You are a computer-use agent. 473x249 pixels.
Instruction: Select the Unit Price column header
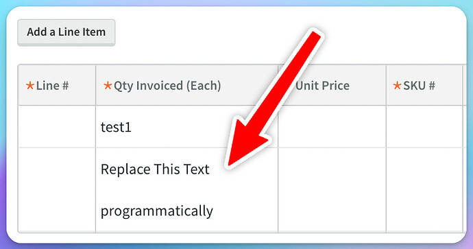(332, 86)
